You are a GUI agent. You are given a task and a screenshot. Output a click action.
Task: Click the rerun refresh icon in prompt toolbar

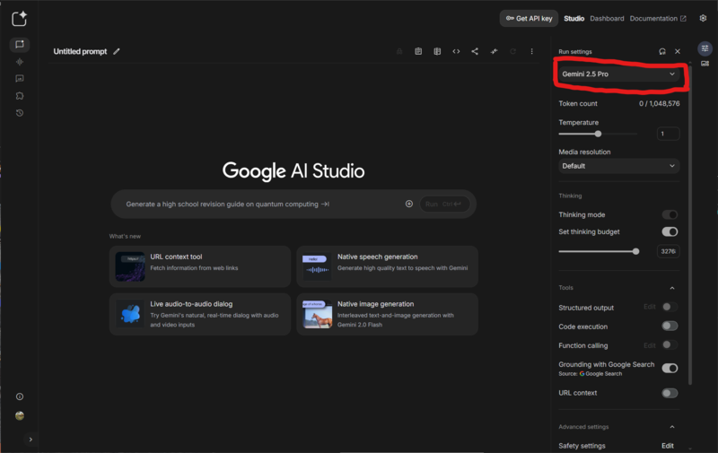click(x=512, y=51)
